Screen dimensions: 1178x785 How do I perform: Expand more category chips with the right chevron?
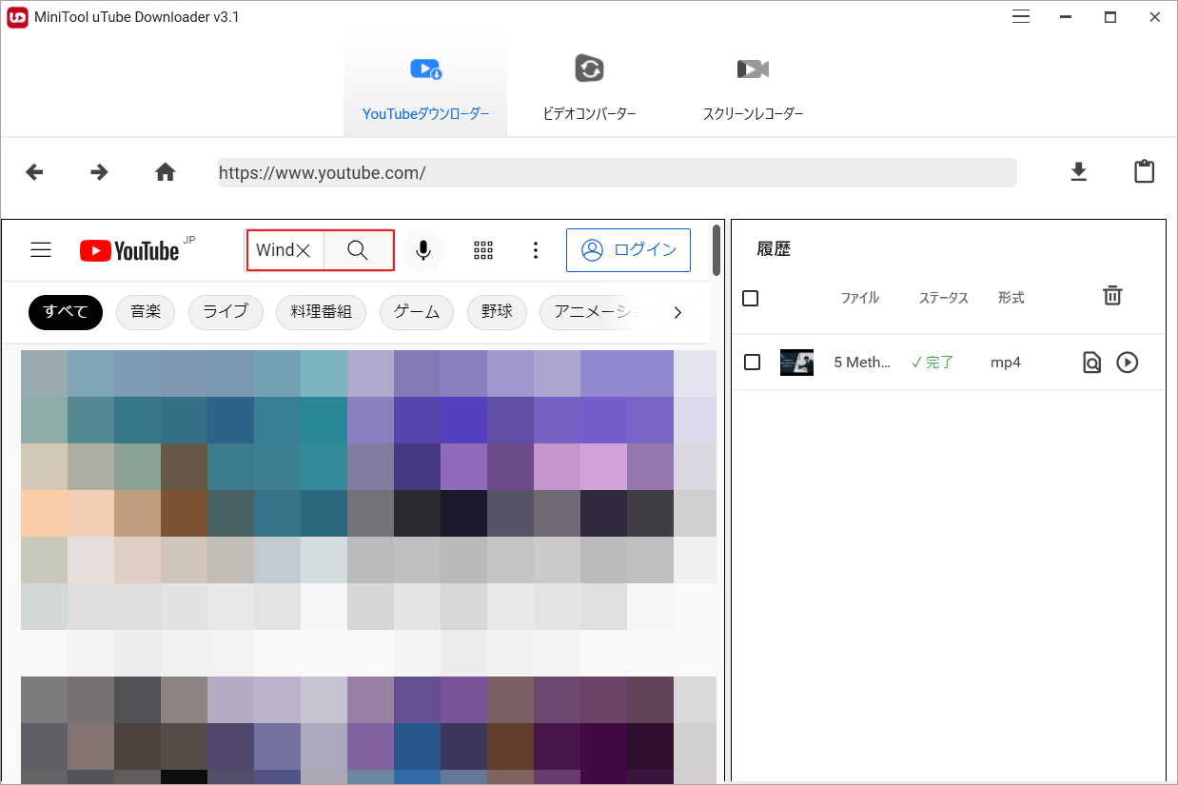[x=677, y=312]
